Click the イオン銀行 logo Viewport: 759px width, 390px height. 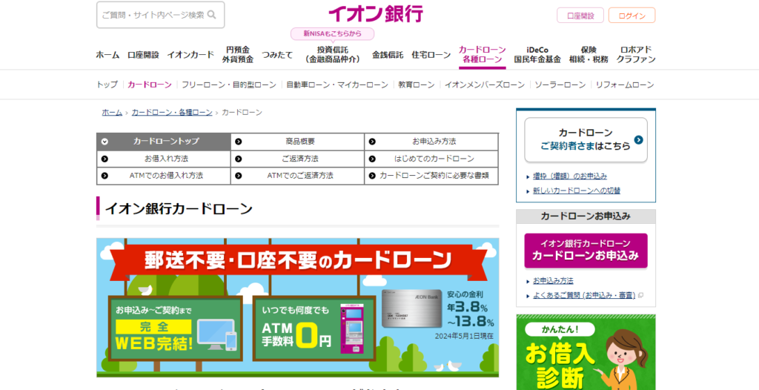click(376, 13)
